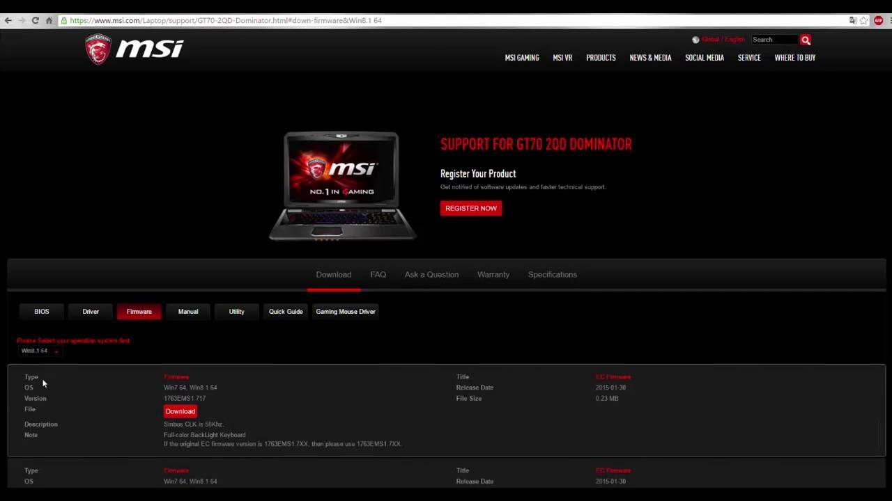
Task: Click the address bar URL field
Action: (453, 21)
